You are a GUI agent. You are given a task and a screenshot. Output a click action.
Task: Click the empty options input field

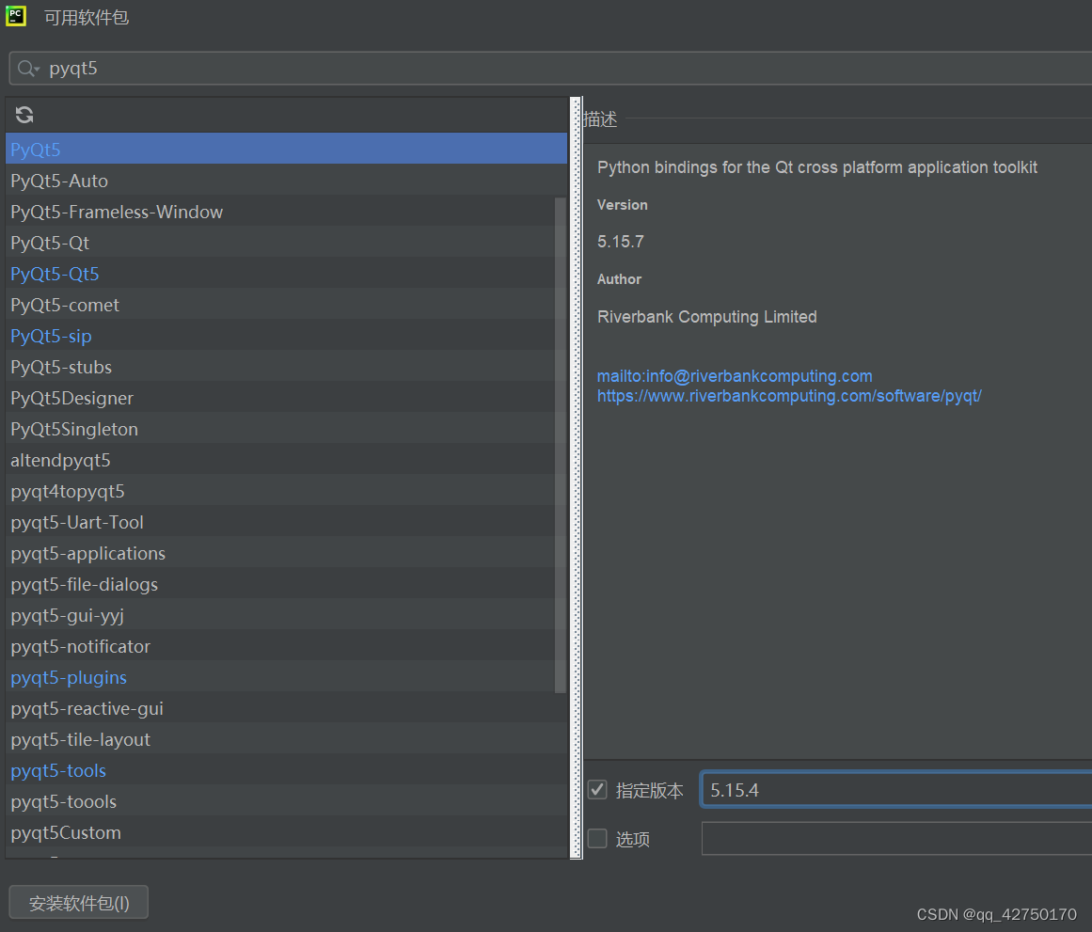point(896,838)
